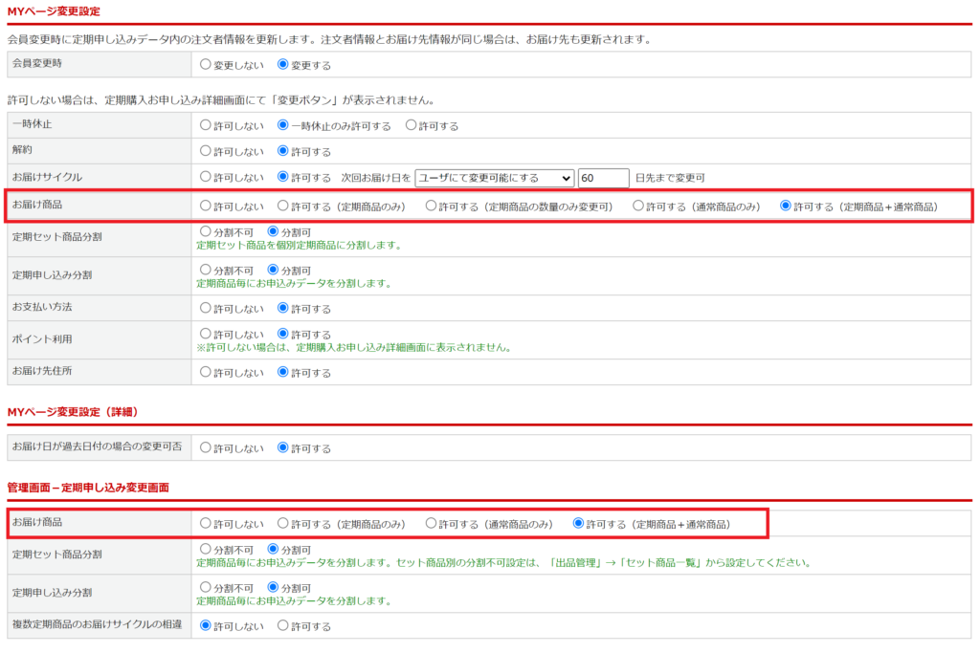Select 許可する(定期商品の数量のみ変更可) option
Screen dimensions: 980x653
pos(431,206)
